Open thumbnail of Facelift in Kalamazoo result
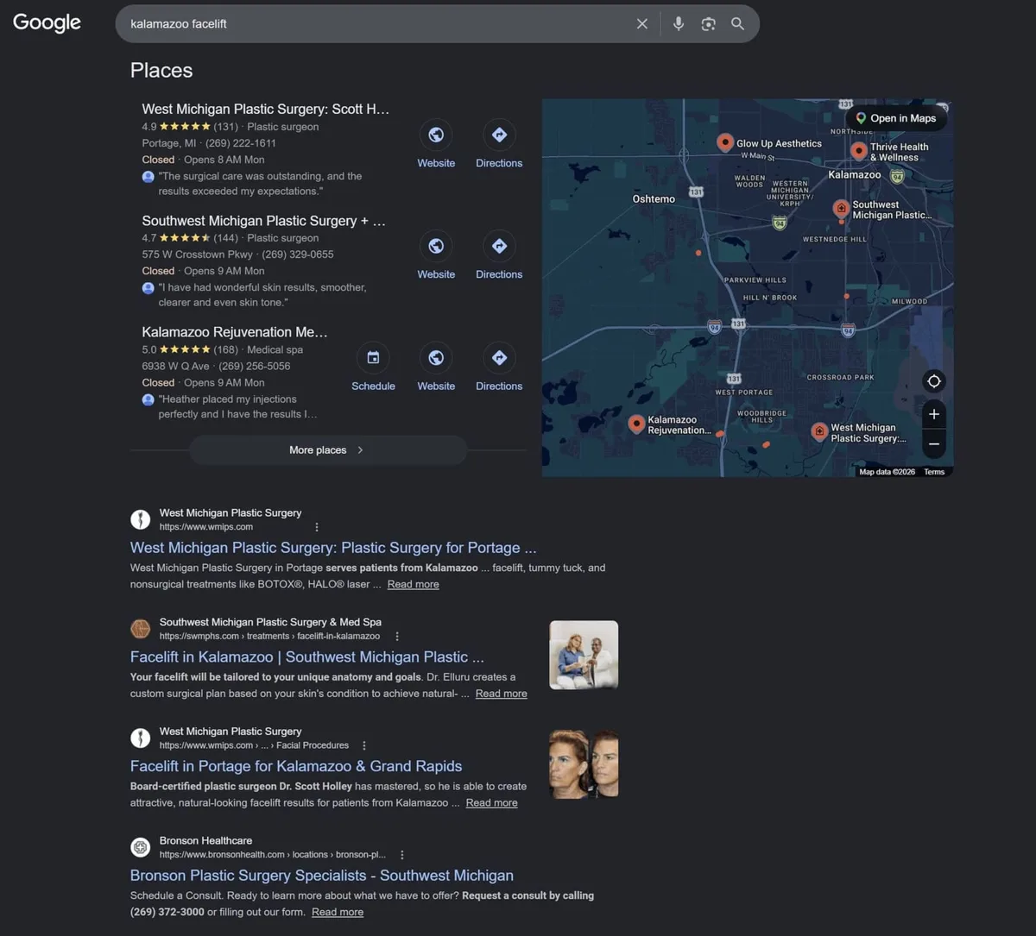This screenshot has height=936, width=1036. point(584,655)
